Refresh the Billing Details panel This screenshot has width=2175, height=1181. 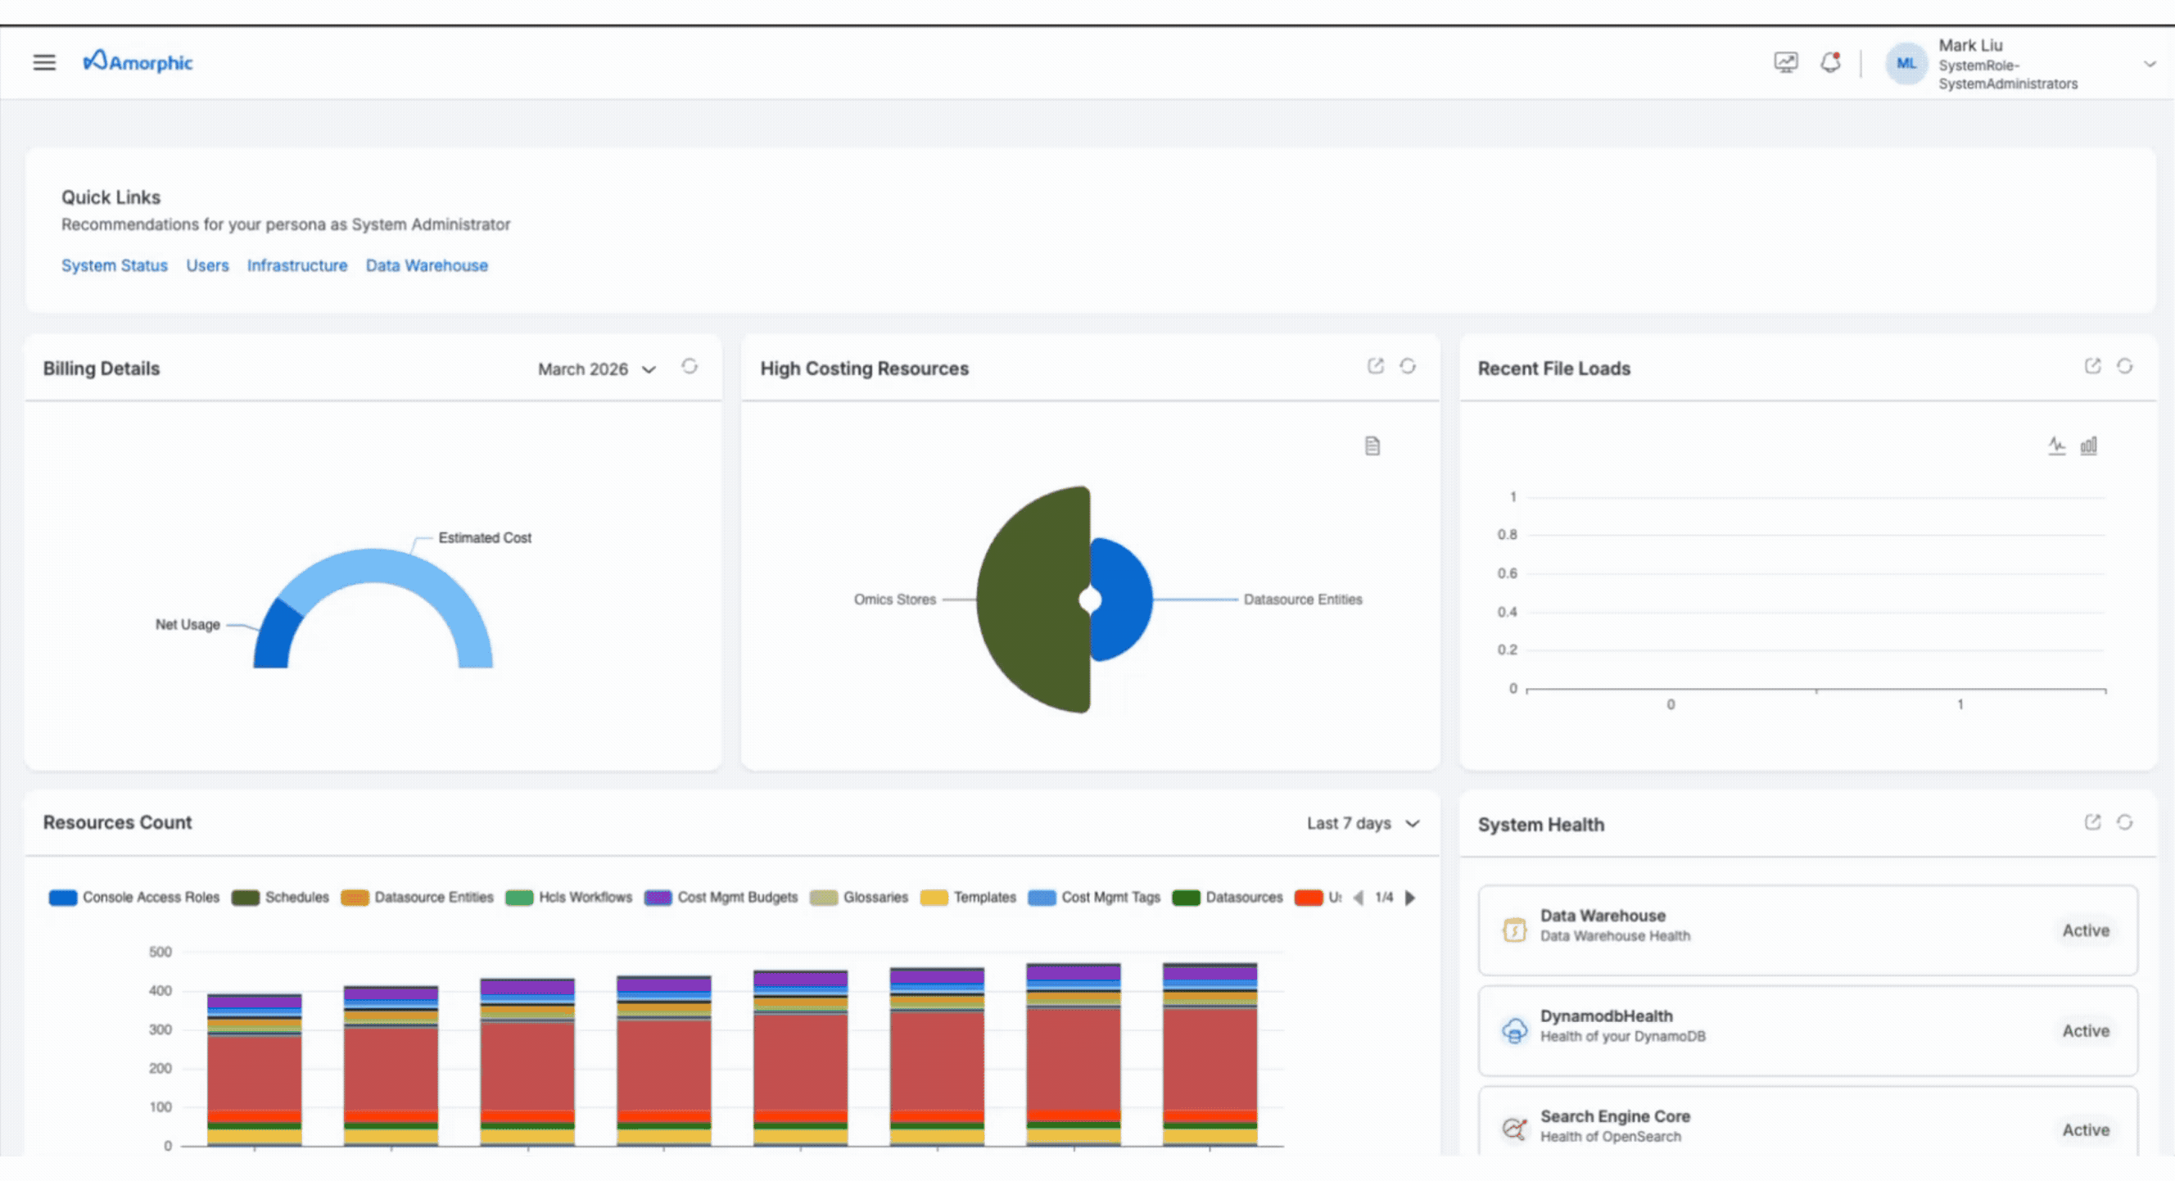tap(689, 366)
